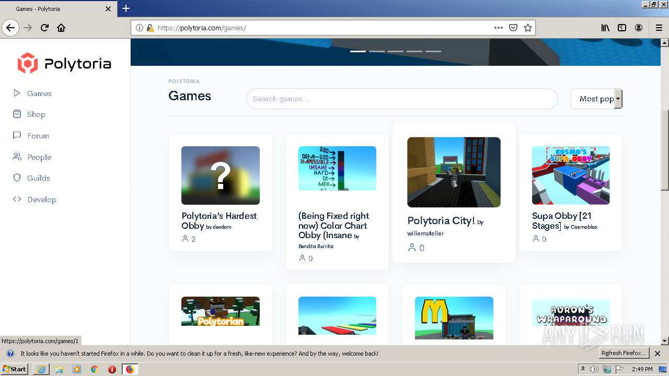The height and width of the screenshot is (376, 669).
Task: Click the Develop code brackets icon
Action: (x=17, y=199)
